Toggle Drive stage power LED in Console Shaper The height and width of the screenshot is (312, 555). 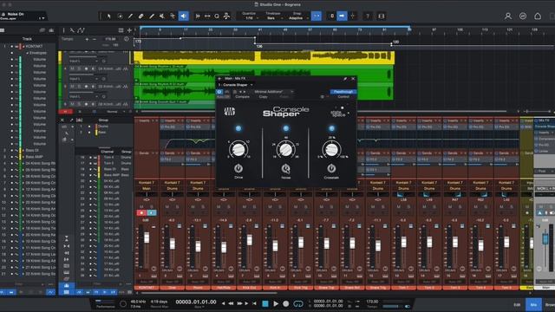click(238, 128)
